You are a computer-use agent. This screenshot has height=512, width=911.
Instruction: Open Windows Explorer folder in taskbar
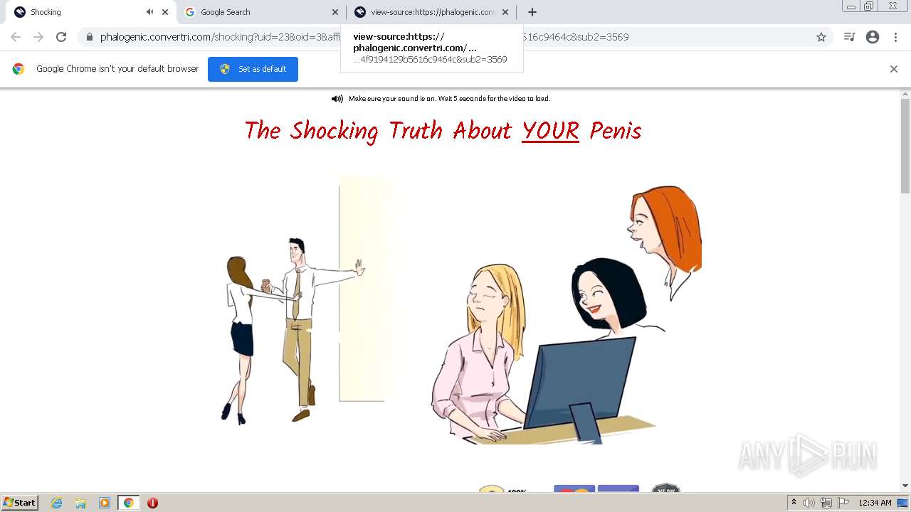80,503
